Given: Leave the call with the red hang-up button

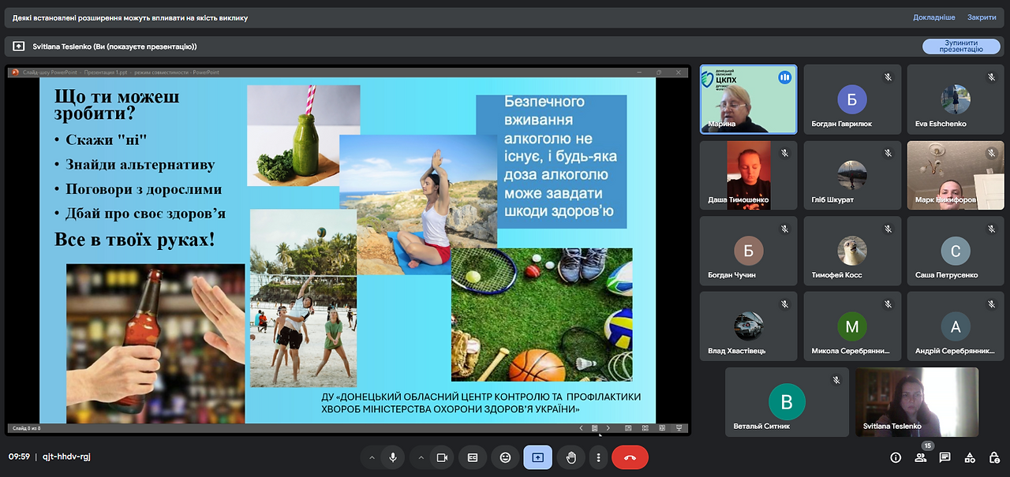Looking at the screenshot, I should 630,457.
